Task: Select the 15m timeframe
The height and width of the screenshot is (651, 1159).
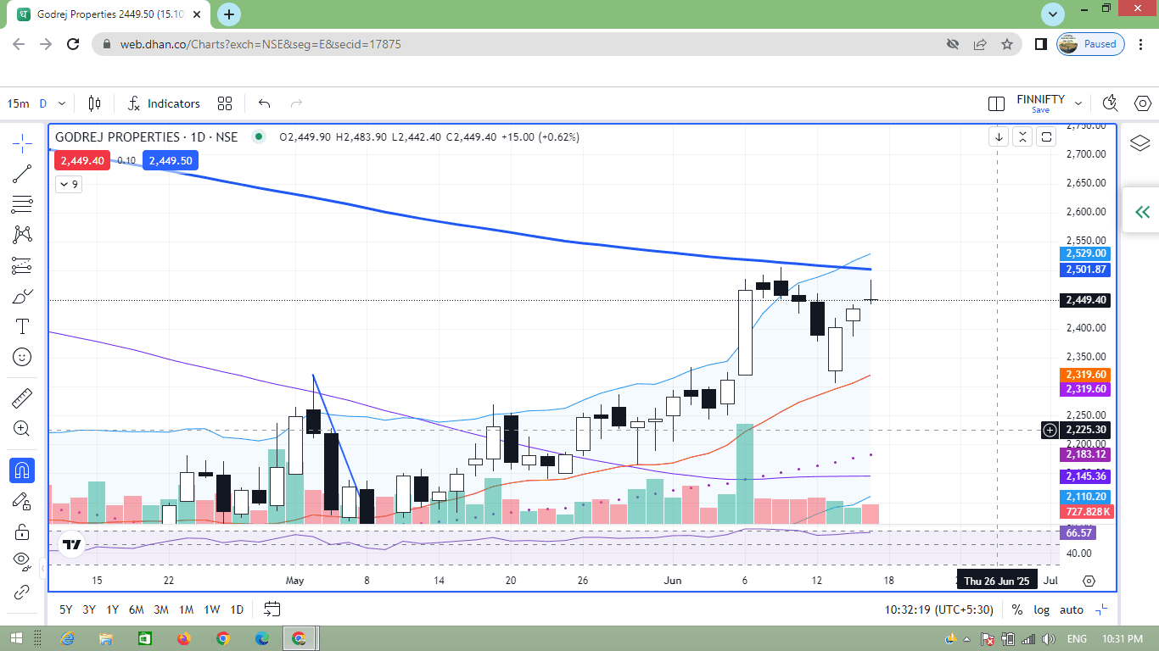Action: [x=18, y=103]
